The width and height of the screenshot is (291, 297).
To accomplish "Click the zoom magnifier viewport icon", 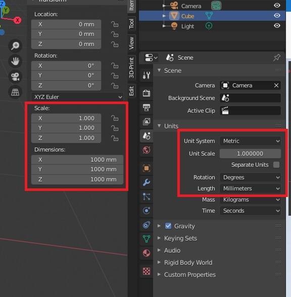I will point(15,45).
